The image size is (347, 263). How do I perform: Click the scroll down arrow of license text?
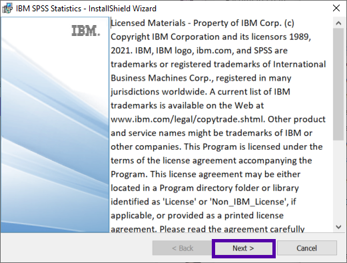point(338,227)
